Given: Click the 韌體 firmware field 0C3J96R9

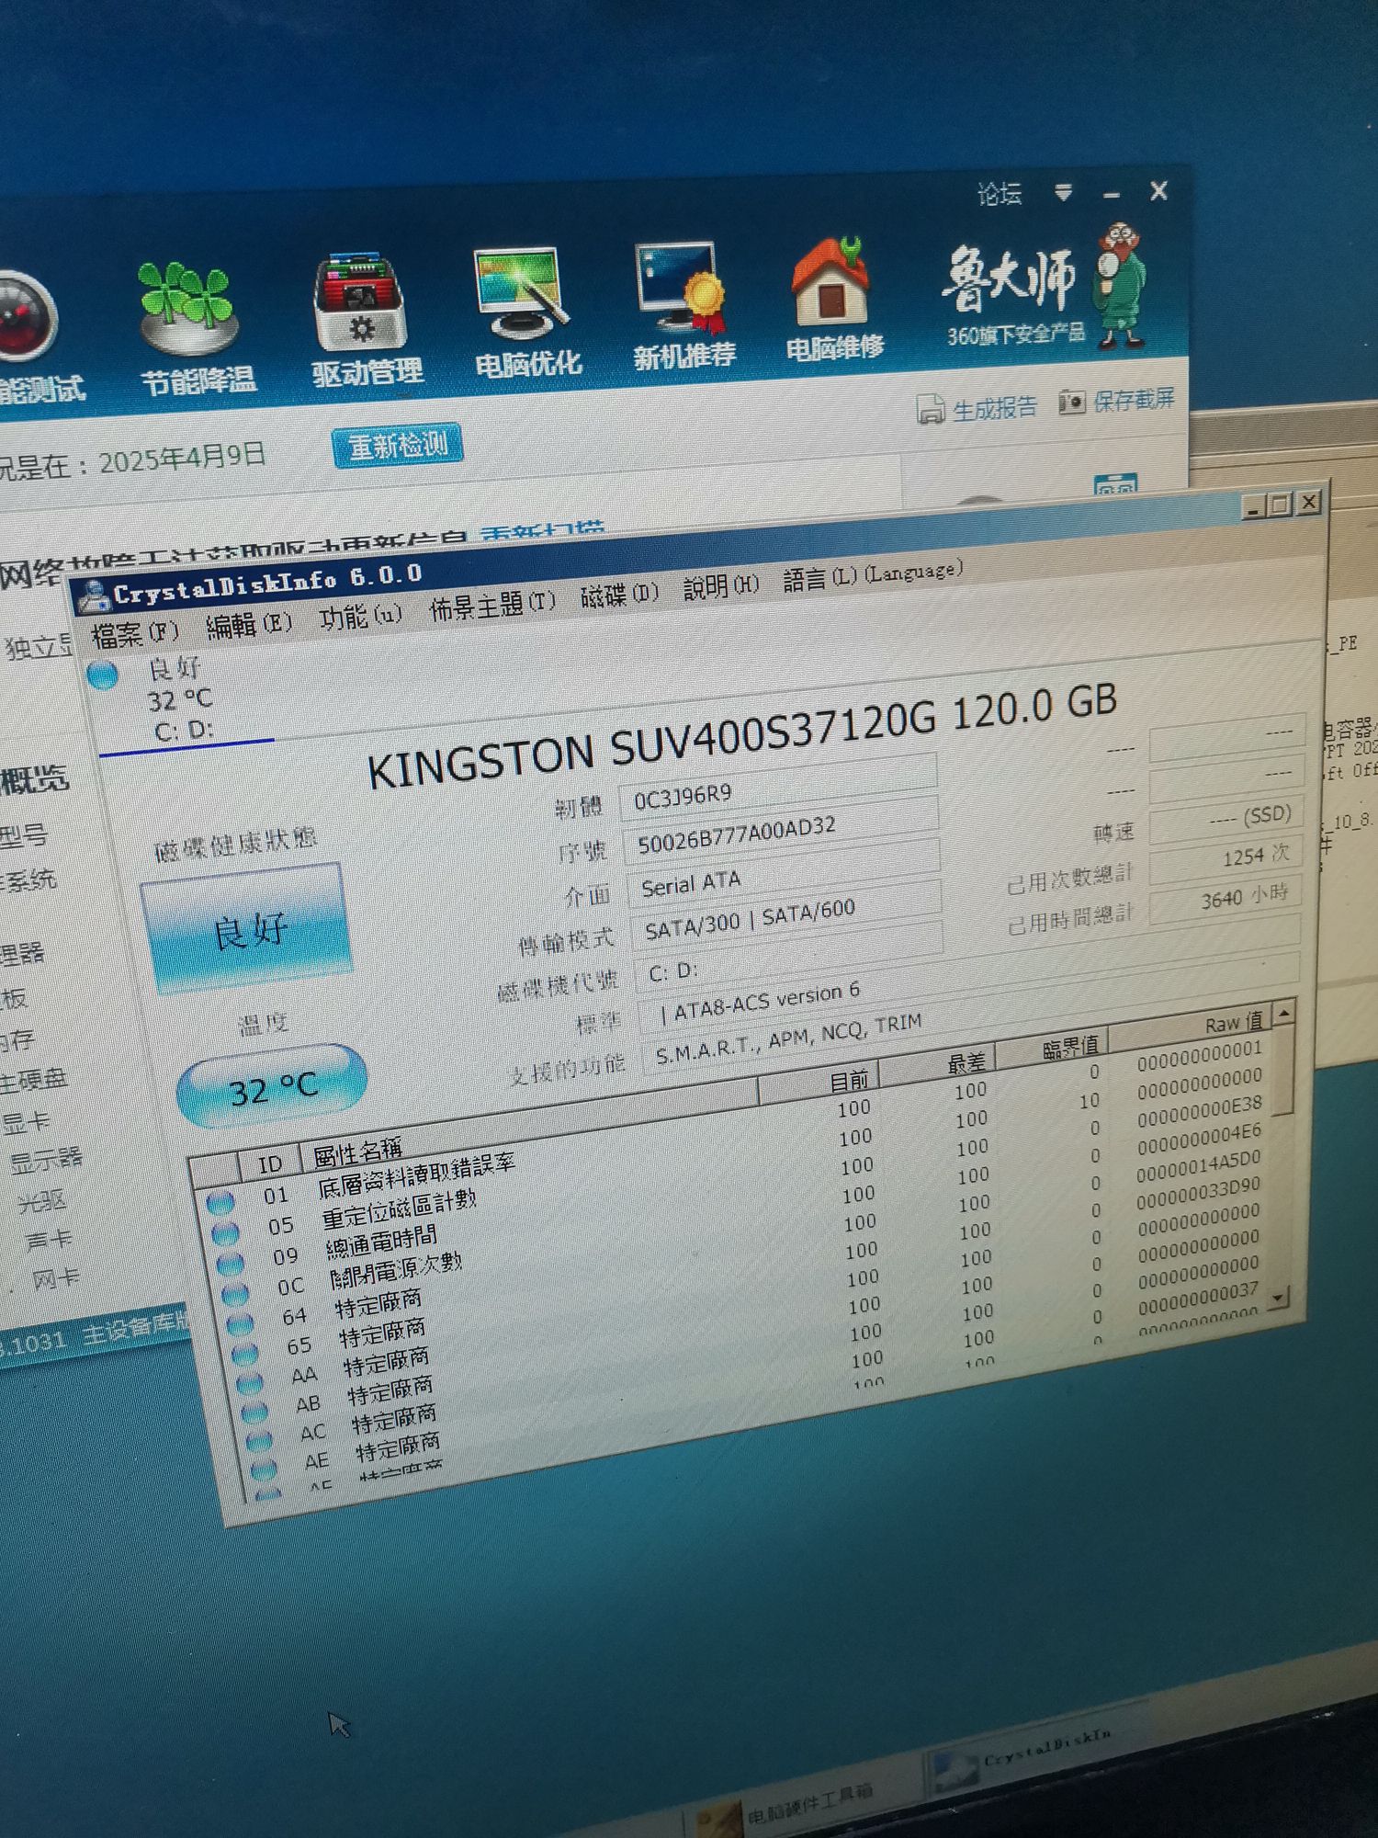Looking at the screenshot, I should (x=777, y=787).
